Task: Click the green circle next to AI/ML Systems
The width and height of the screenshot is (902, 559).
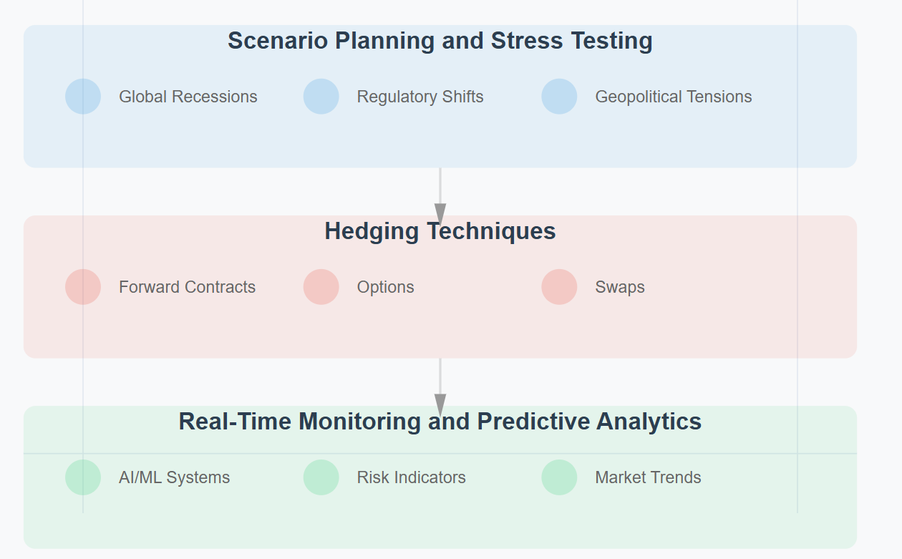Action: click(x=83, y=477)
